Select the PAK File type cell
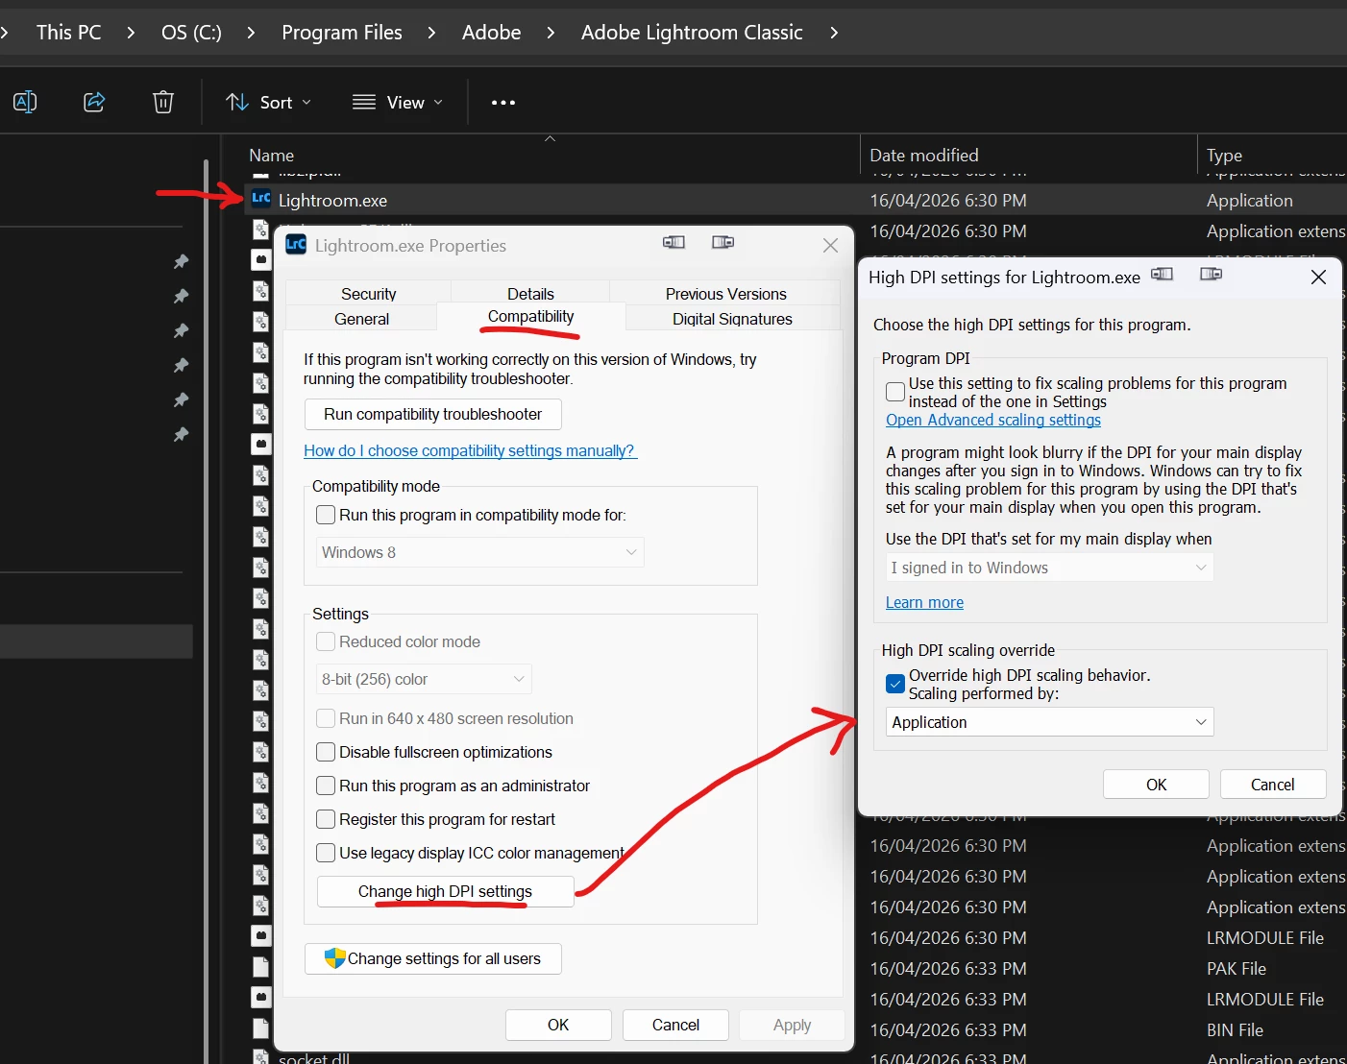Viewport: 1347px width, 1064px height. pos(1237,968)
